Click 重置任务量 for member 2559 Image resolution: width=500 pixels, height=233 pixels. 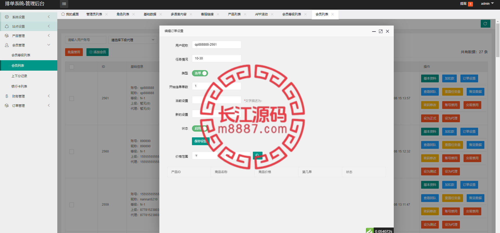pos(453,198)
